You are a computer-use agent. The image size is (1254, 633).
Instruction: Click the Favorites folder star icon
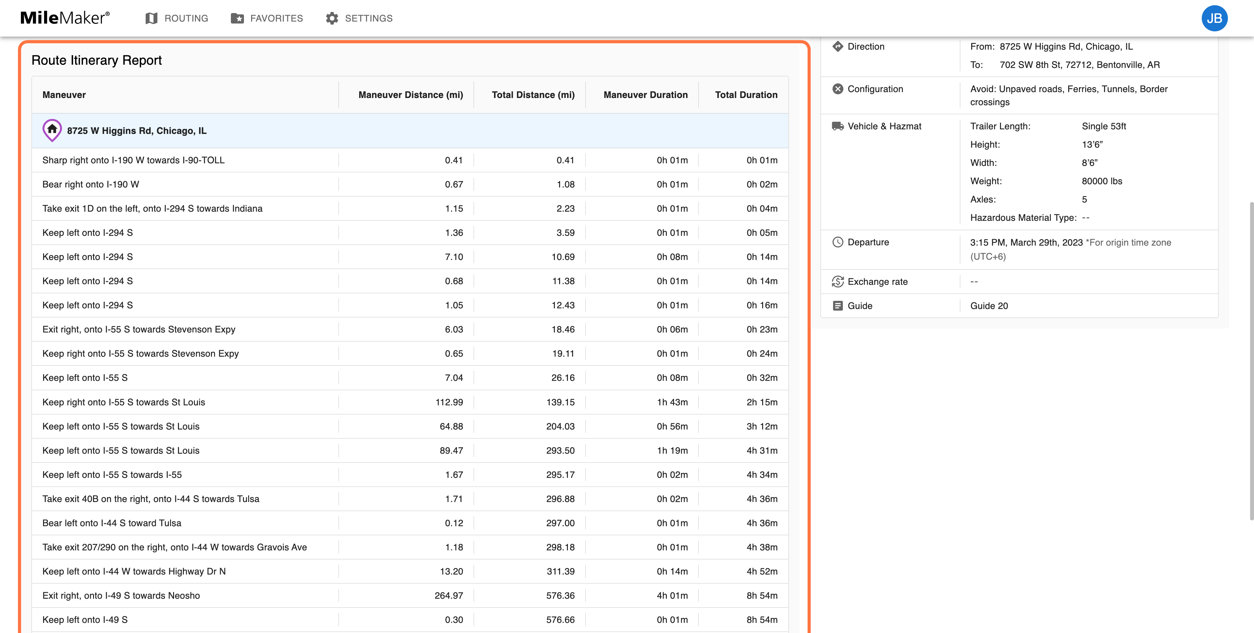[237, 18]
